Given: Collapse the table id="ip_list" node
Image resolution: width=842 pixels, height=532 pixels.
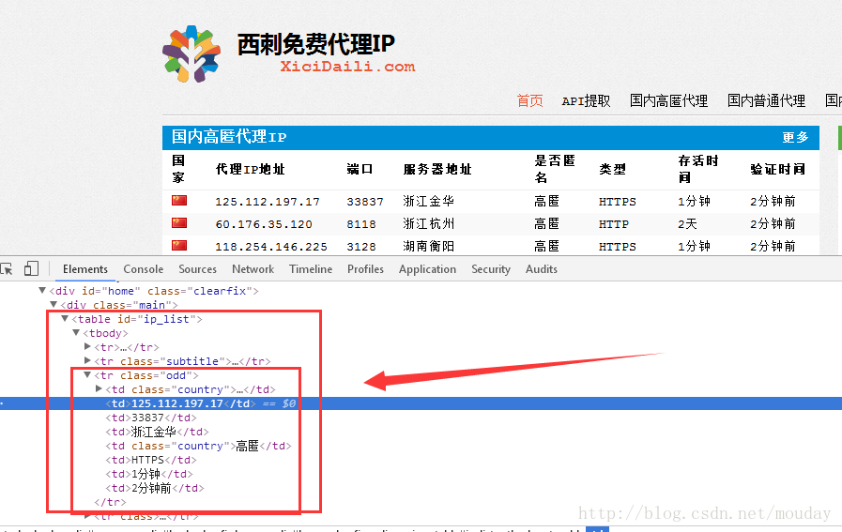Looking at the screenshot, I should point(65,318).
